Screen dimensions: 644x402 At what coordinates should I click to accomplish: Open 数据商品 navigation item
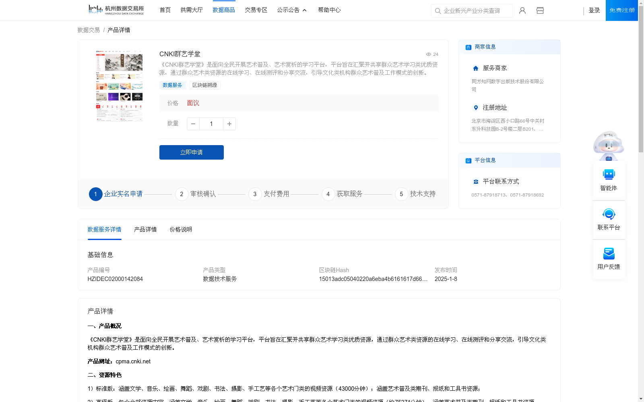(x=224, y=10)
